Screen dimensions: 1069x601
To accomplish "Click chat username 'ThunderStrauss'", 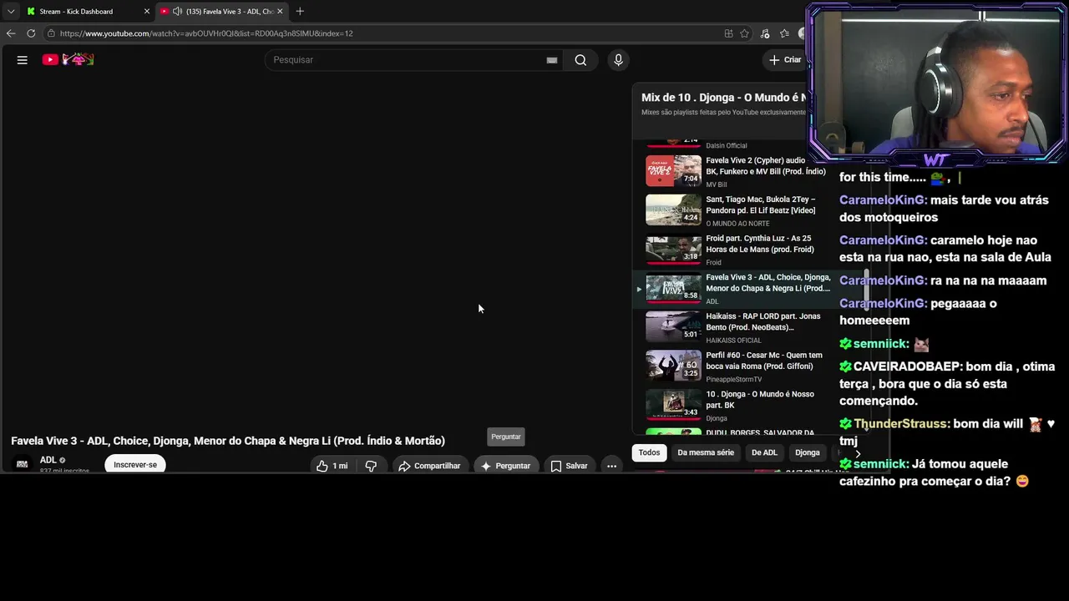I will pyautogui.click(x=901, y=424).
